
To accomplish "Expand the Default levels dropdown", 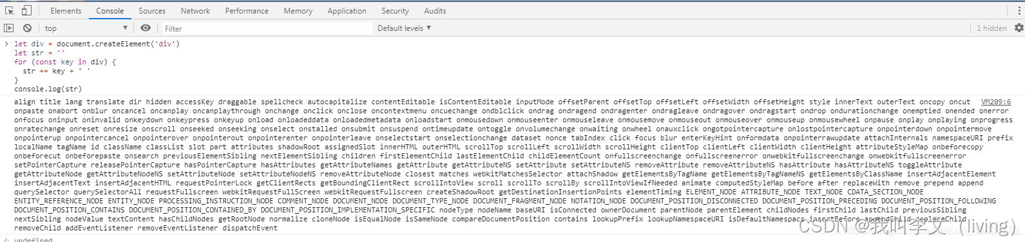I will tap(404, 28).
